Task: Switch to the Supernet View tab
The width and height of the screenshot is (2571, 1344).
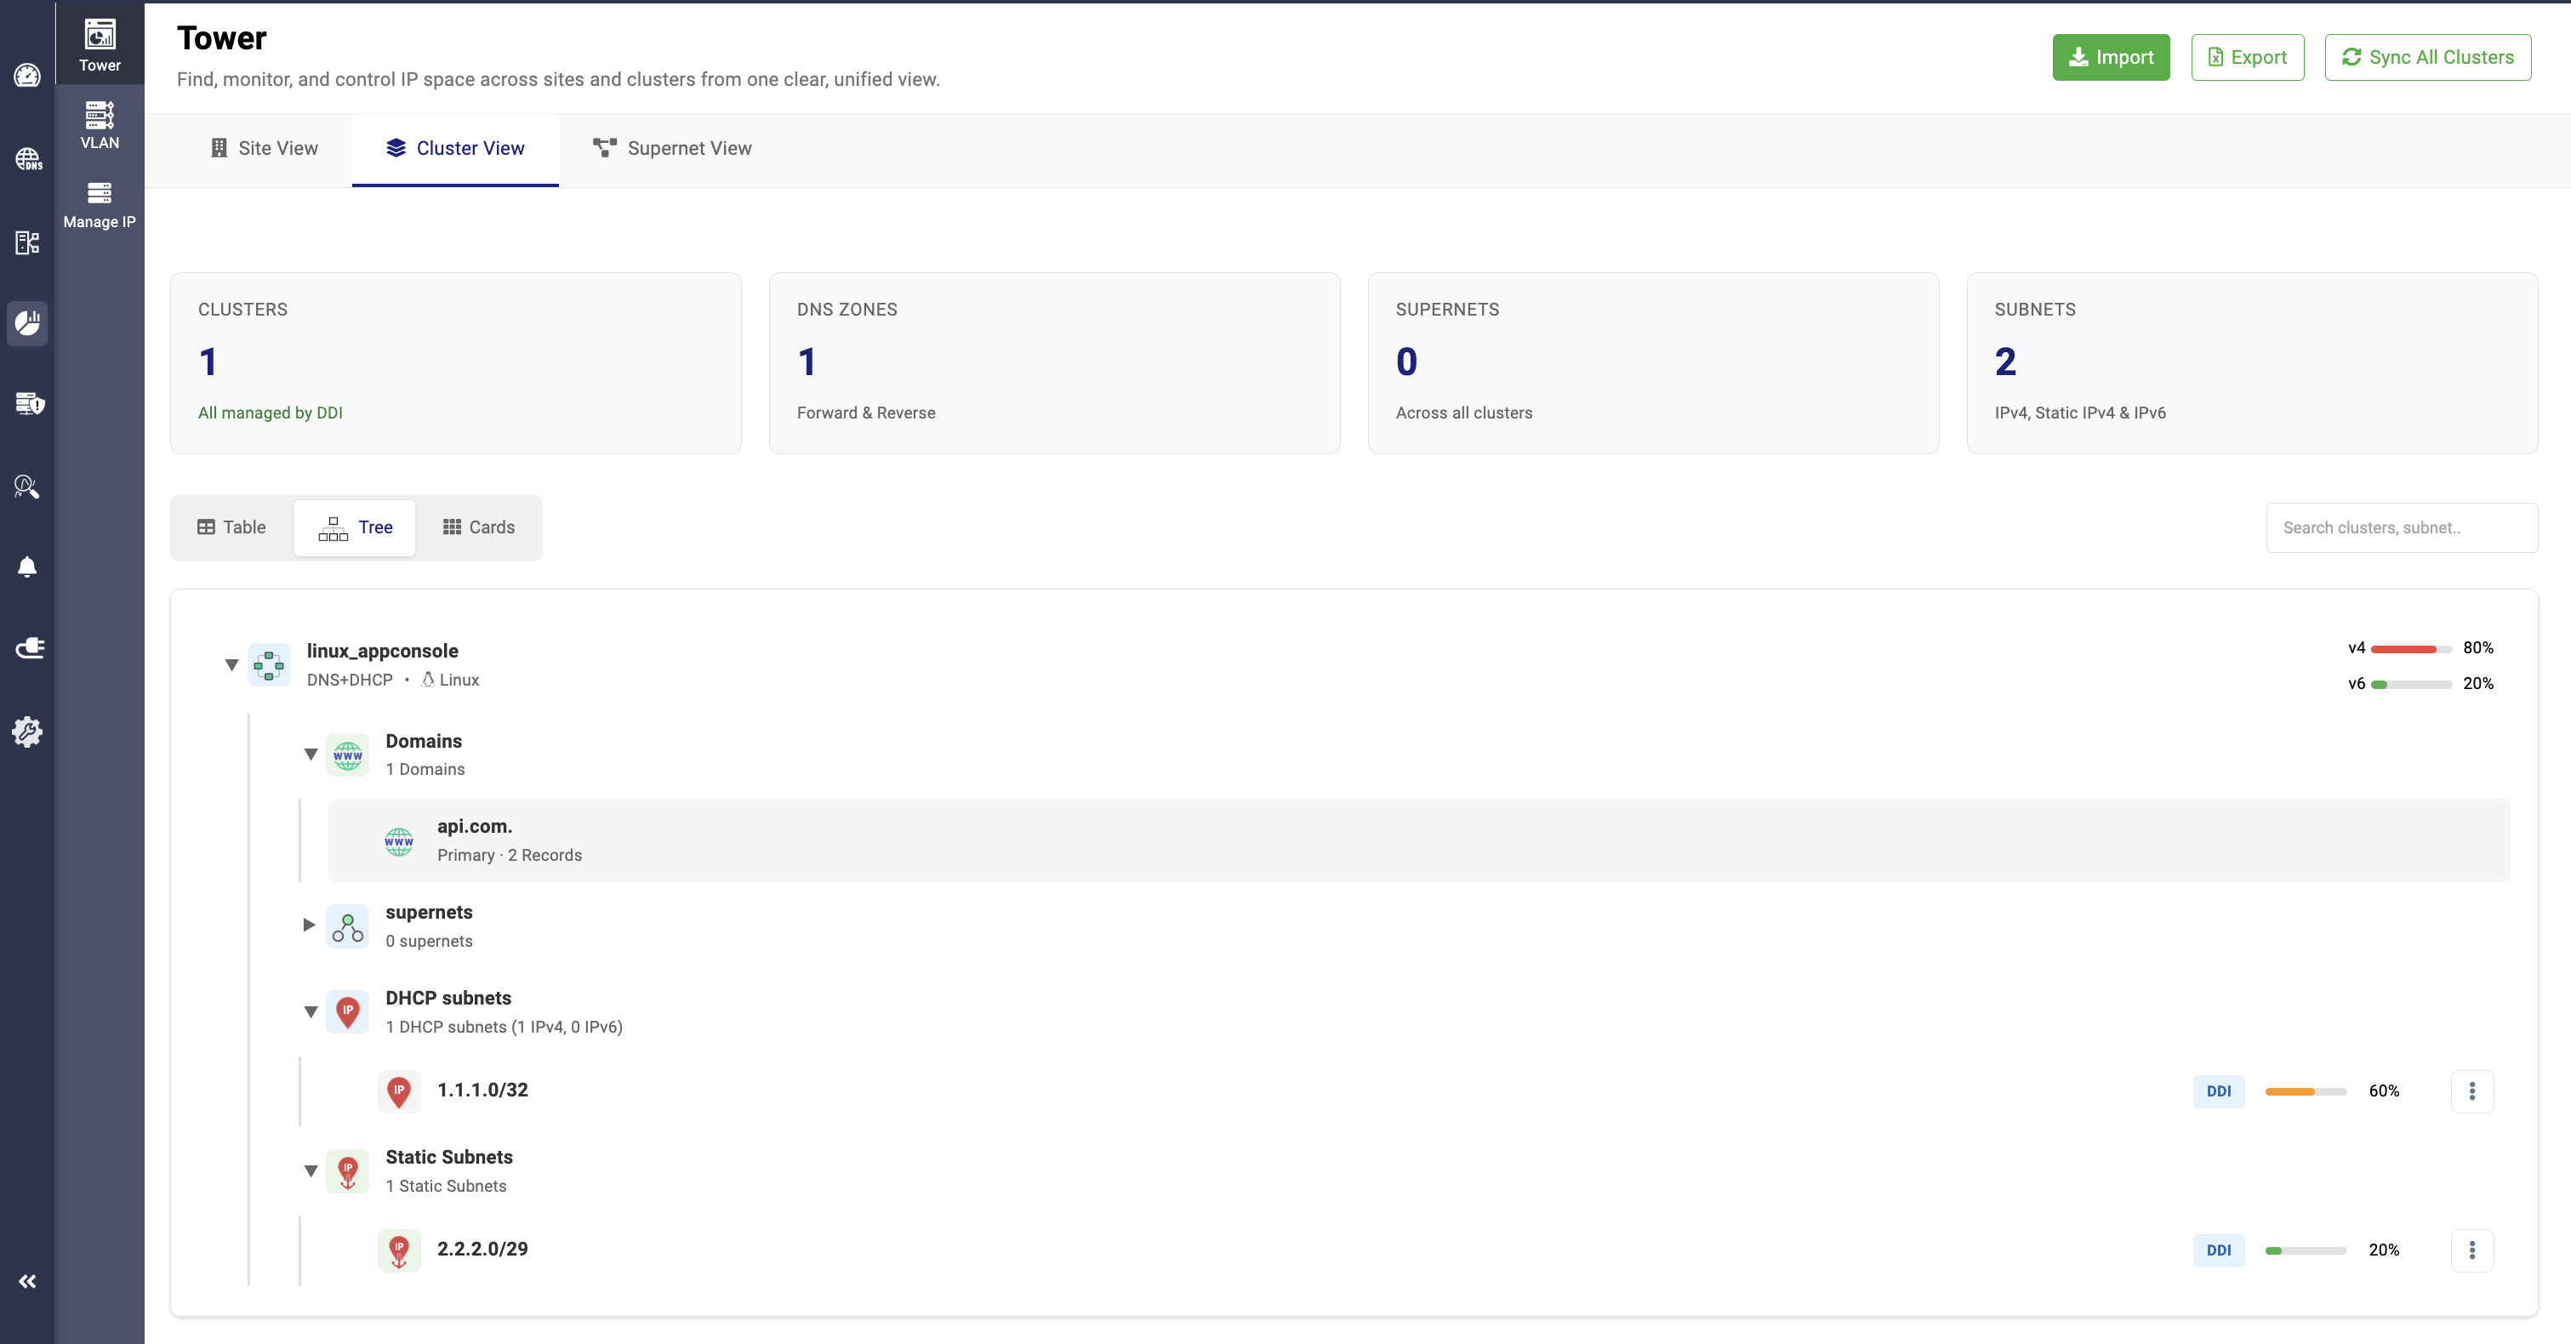Action: tap(672, 149)
